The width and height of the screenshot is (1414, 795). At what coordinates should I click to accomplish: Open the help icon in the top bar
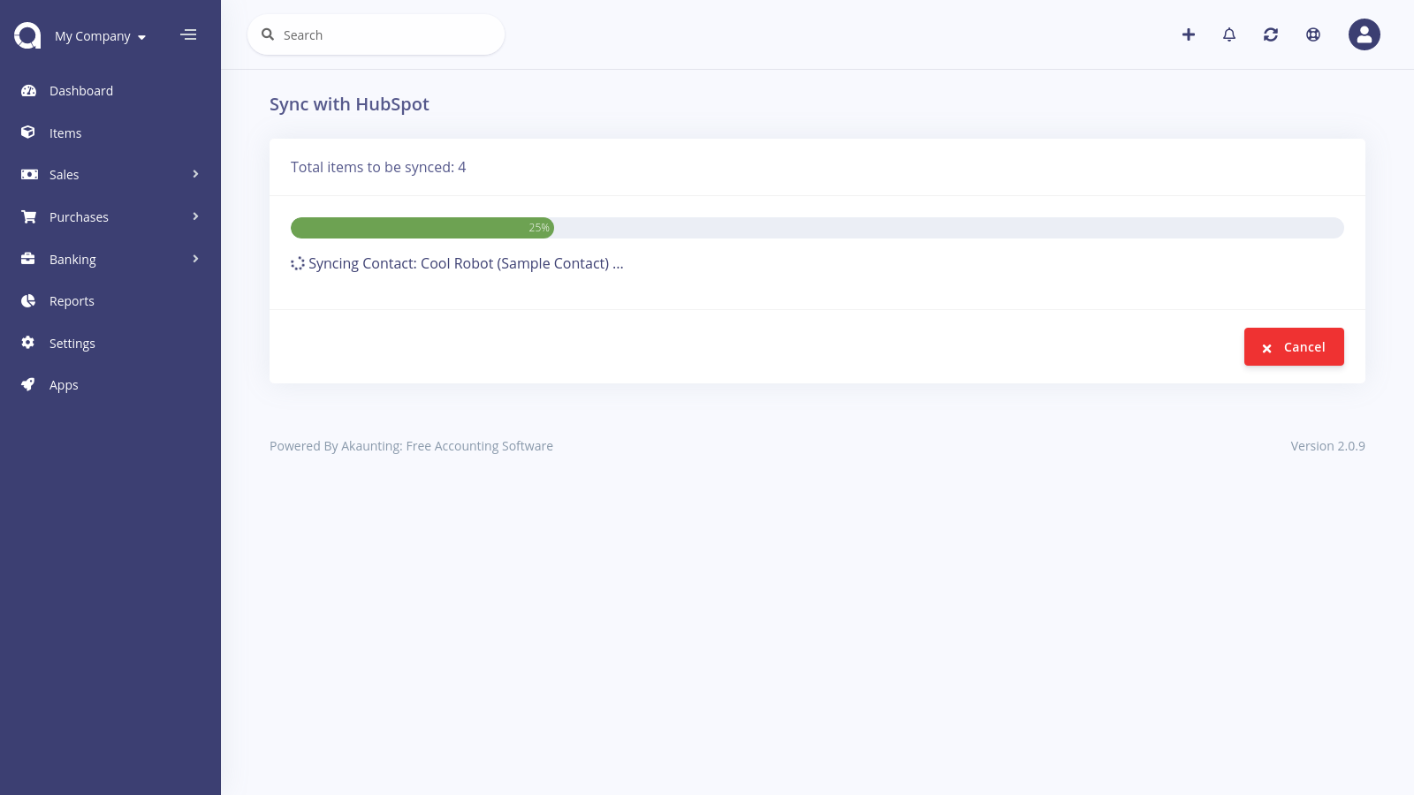(1312, 34)
